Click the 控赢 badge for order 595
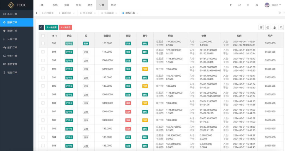The height and width of the screenshot is (151, 285). pyautogui.click(x=86, y=43)
